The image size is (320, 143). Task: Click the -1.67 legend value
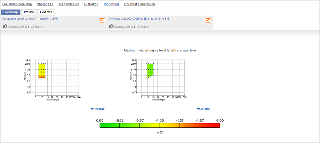(200, 120)
